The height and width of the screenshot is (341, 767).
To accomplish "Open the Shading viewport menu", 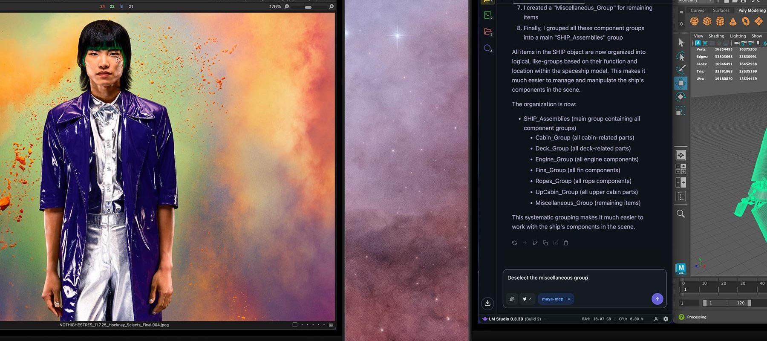I will coord(716,36).
